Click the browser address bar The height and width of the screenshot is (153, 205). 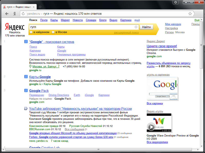[107, 14]
